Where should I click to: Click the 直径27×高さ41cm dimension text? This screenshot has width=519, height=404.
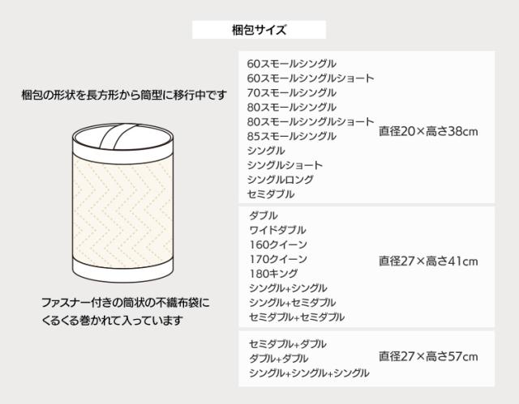[428, 262]
